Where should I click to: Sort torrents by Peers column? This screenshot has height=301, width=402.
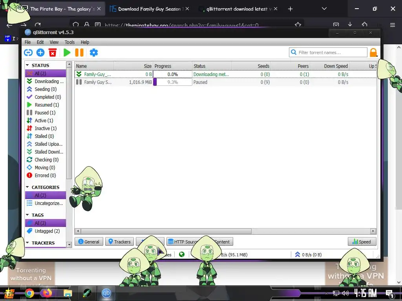click(x=291, y=66)
